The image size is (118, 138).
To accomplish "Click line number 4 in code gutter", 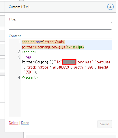I will point(19,77).
